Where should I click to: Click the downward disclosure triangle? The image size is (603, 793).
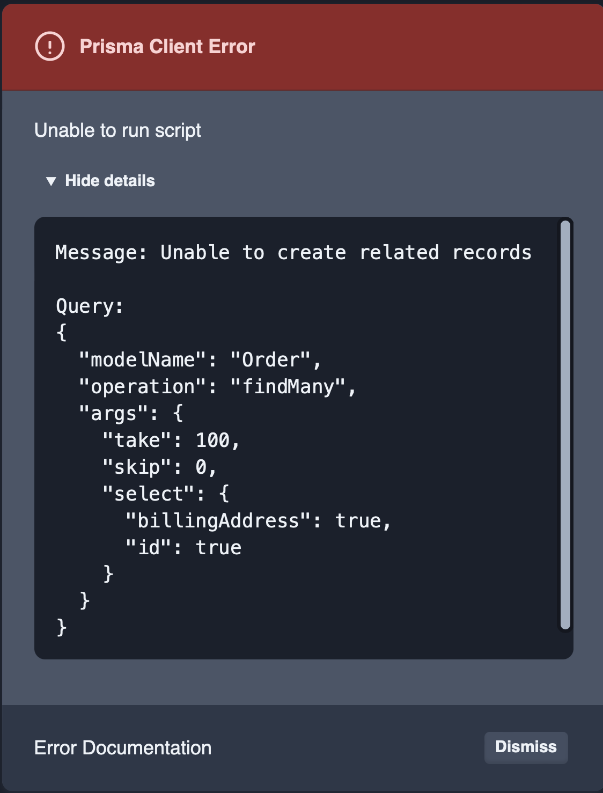[51, 181]
